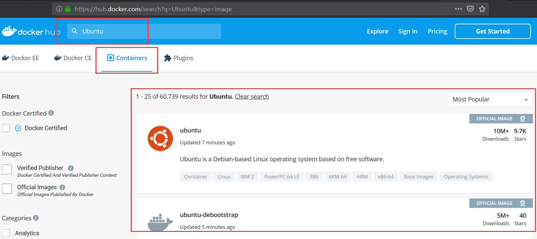Screen dimensions: 537x239
Task: Click Sign In in the header
Action: pos(408,31)
